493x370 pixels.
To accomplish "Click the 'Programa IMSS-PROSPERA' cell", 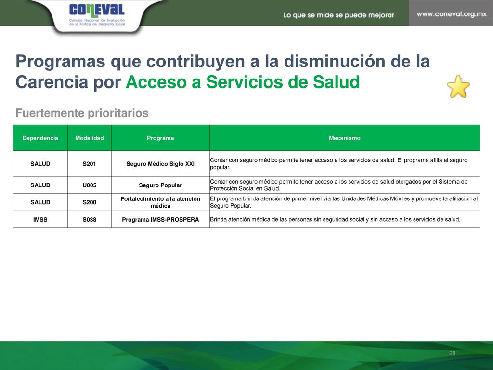I will pyautogui.click(x=160, y=219).
